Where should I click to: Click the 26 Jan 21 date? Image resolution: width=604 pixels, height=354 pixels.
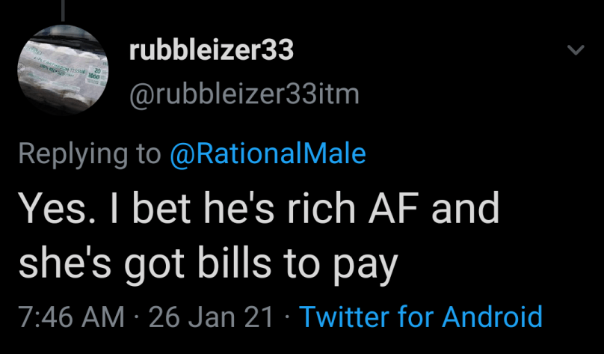point(212,317)
